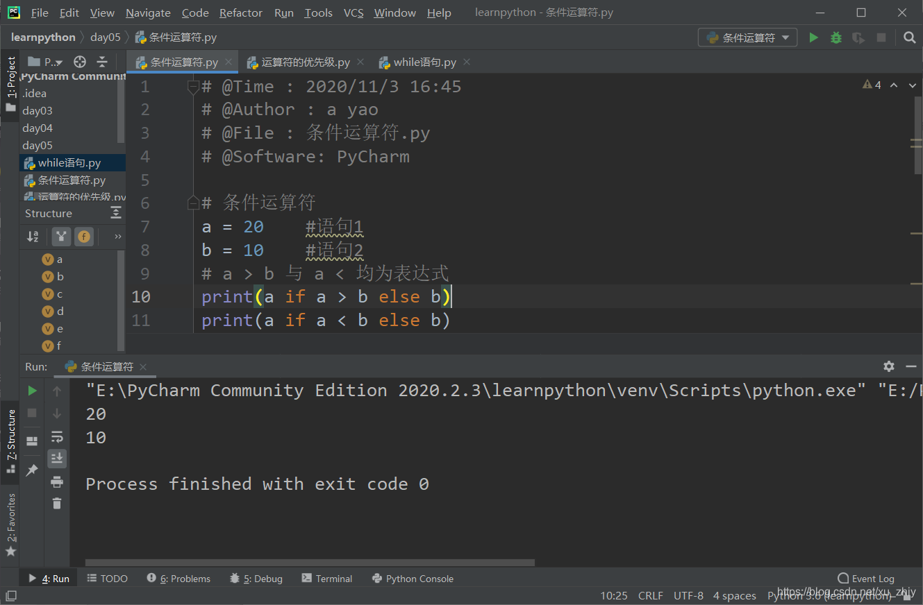The height and width of the screenshot is (605, 923).
Task: Clear console with trash icon
Action: tap(57, 504)
